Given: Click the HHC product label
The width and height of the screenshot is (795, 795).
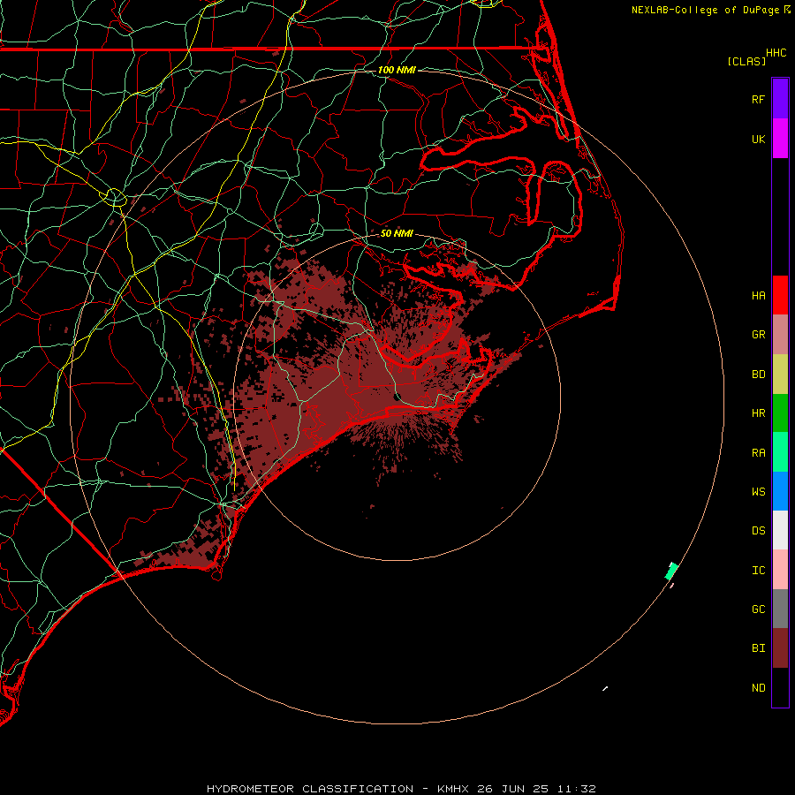Looking at the screenshot, I should (776, 53).
